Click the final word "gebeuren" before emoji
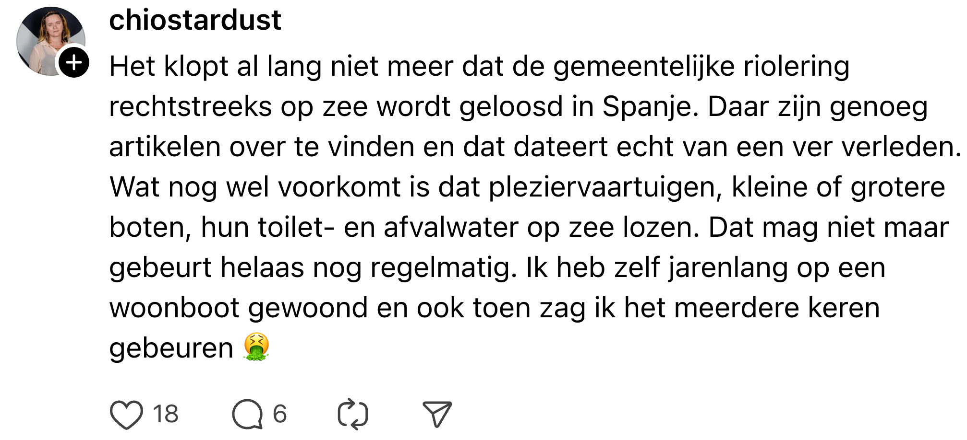Image resolution: width=967 pixels, height=440 pixels. point(171,348)
